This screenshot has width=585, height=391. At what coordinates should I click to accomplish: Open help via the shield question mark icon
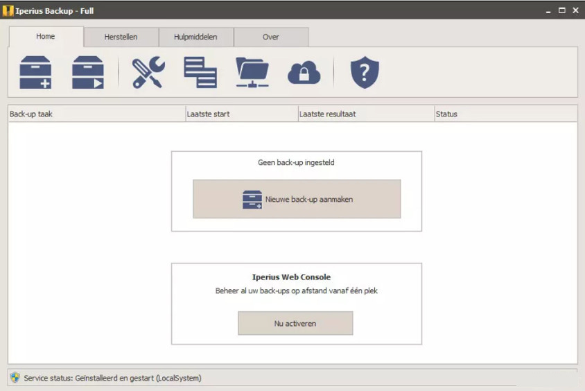click(x=365, y=72)
